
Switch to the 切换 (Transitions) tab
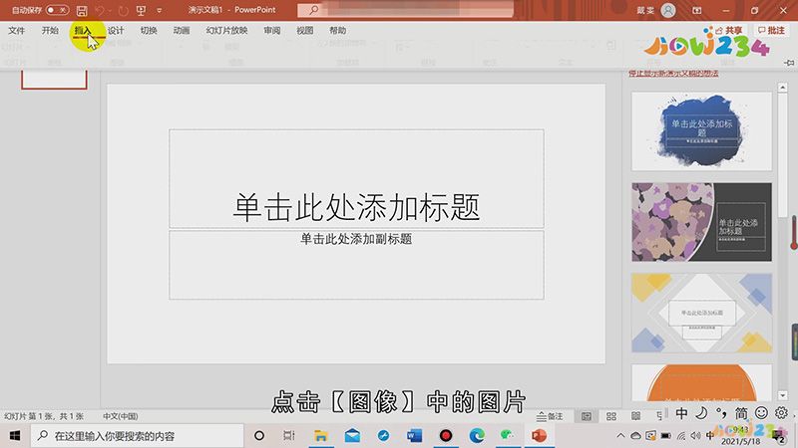(149, 31)
